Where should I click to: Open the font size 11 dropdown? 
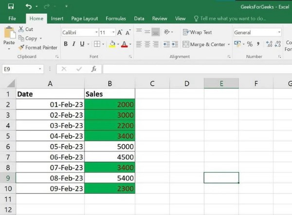[x=113, y=32]
